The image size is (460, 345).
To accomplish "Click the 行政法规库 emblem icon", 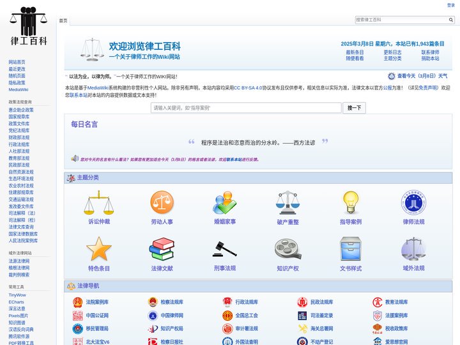I will (227, 302).
